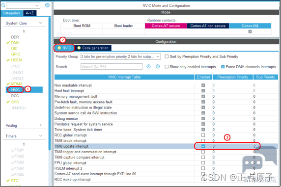Click the System Core scroll-up arrow

(x=24, y=31)
